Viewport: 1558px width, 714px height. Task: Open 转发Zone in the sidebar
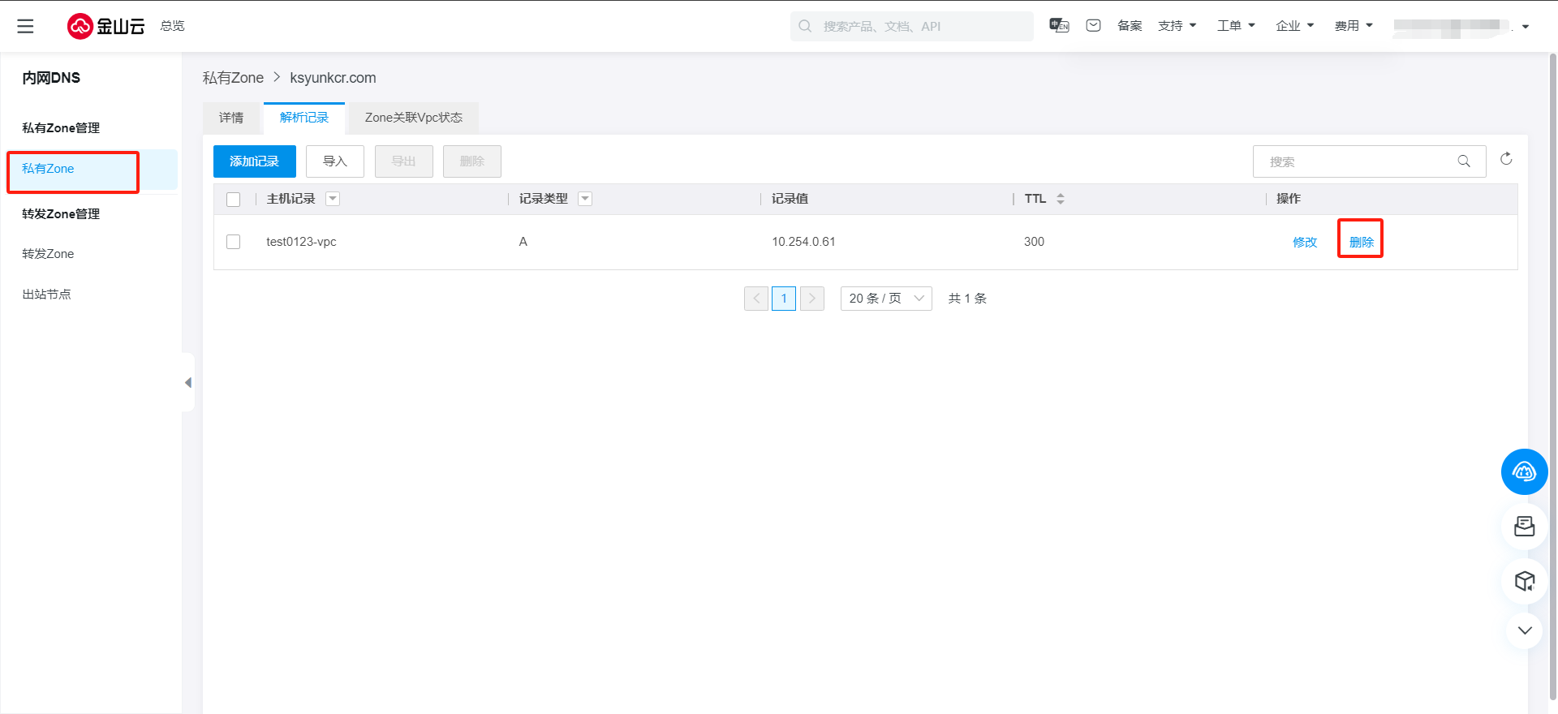click(x=48, y=254)
